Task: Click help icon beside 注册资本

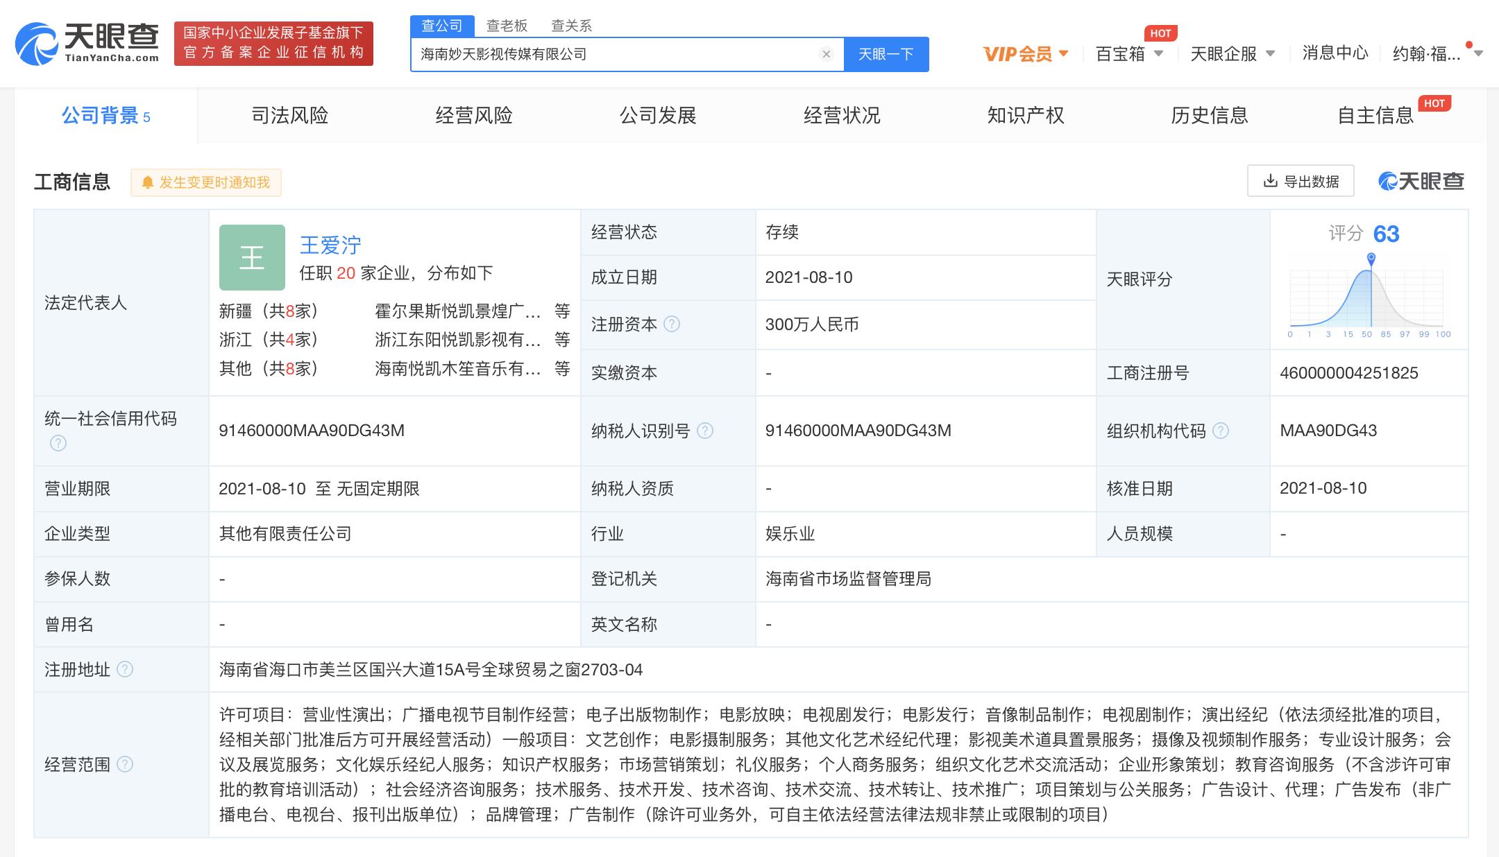Action: (x=672, y=324)
